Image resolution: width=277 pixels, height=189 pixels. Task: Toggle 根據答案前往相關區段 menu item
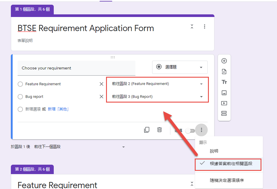pos(229,164)
